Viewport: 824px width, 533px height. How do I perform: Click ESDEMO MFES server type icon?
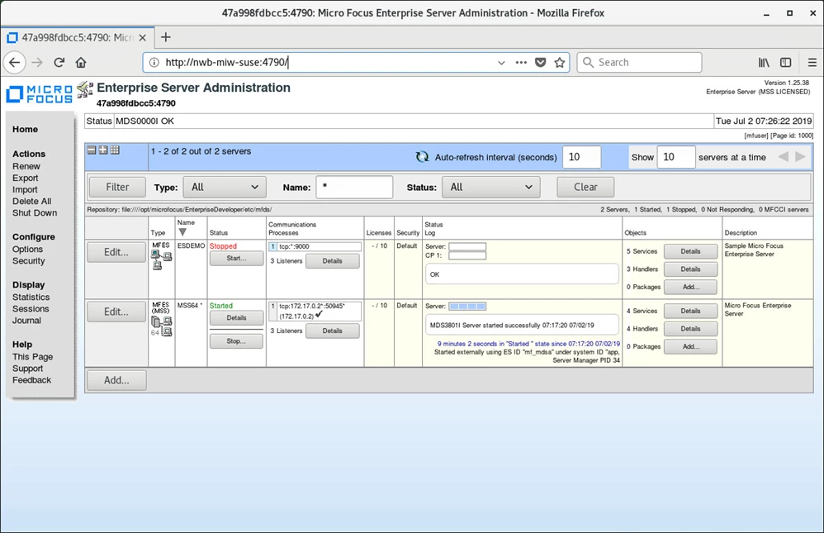[161, 260]
